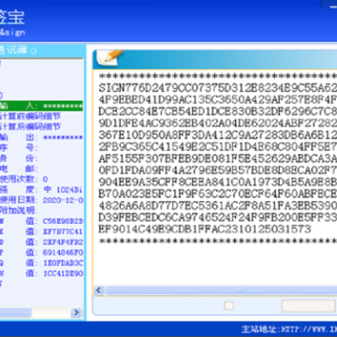Click the line starting B70A023E5FC1
The image size is (337, 337).
(x=218, y=194)
